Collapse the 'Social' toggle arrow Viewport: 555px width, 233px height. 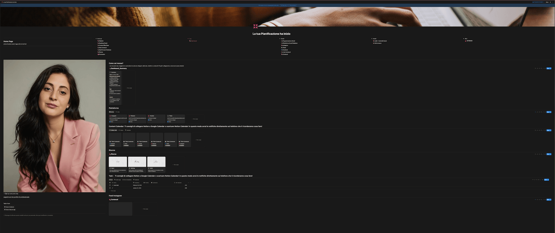(280, 39)
